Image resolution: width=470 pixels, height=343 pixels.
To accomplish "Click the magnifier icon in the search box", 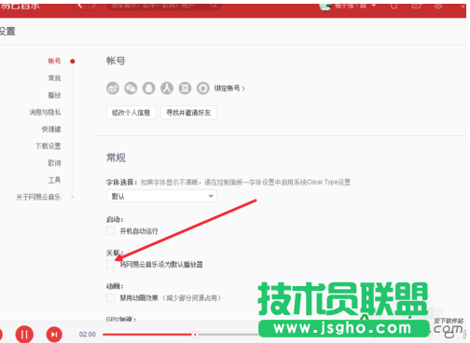I will click(214, 6).
